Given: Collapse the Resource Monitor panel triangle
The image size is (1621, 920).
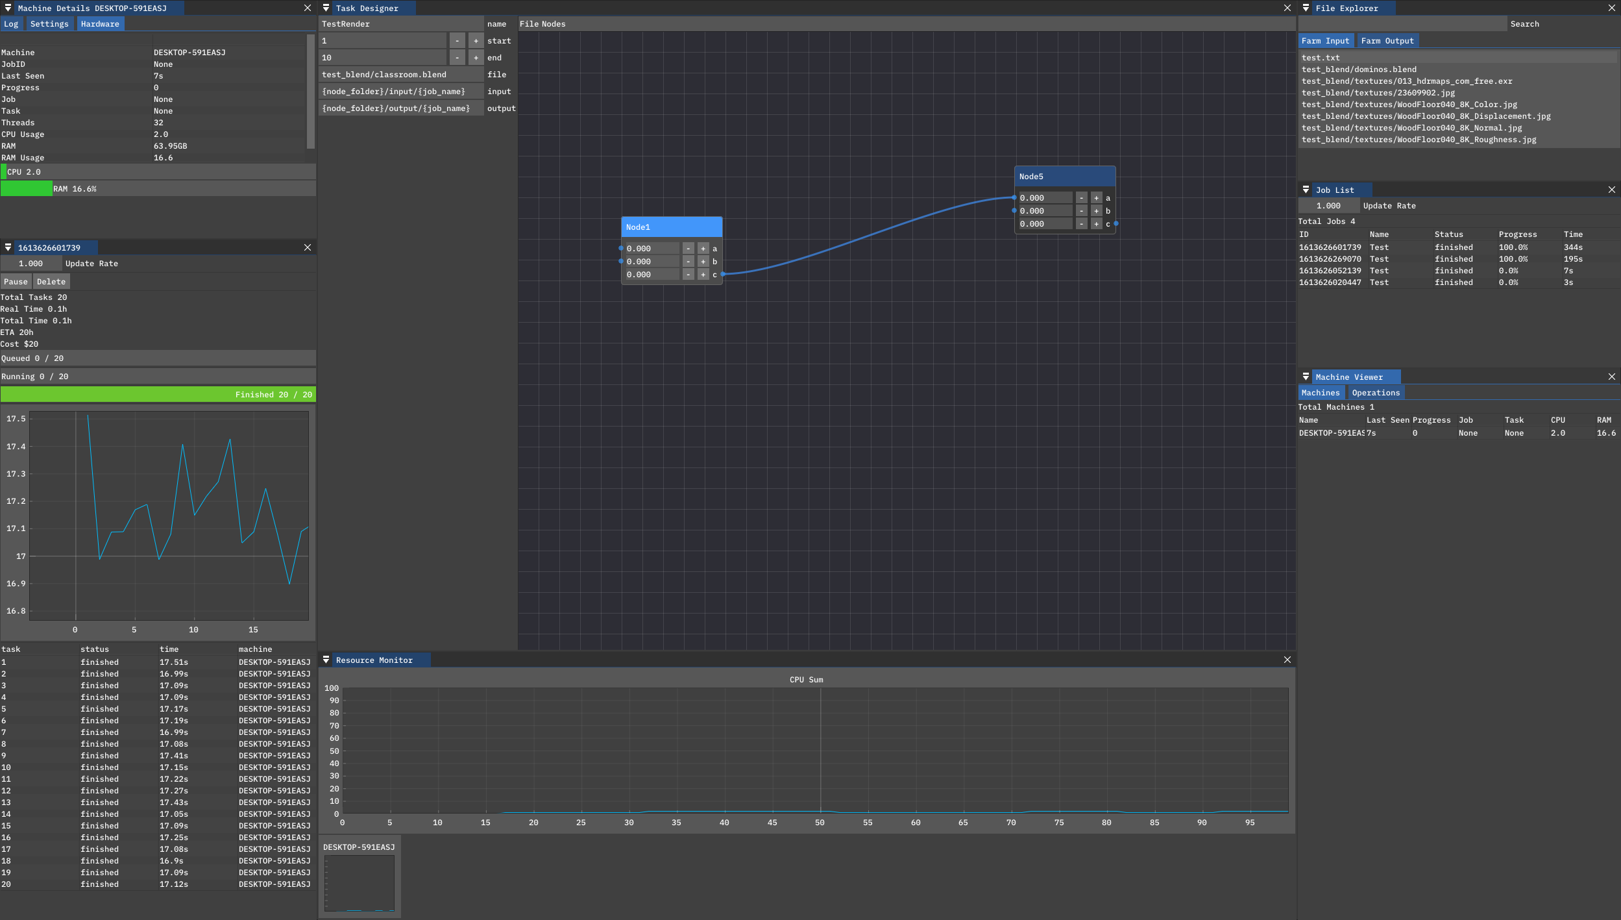Looking at the screenshot, I should click(x=326, y=660).
